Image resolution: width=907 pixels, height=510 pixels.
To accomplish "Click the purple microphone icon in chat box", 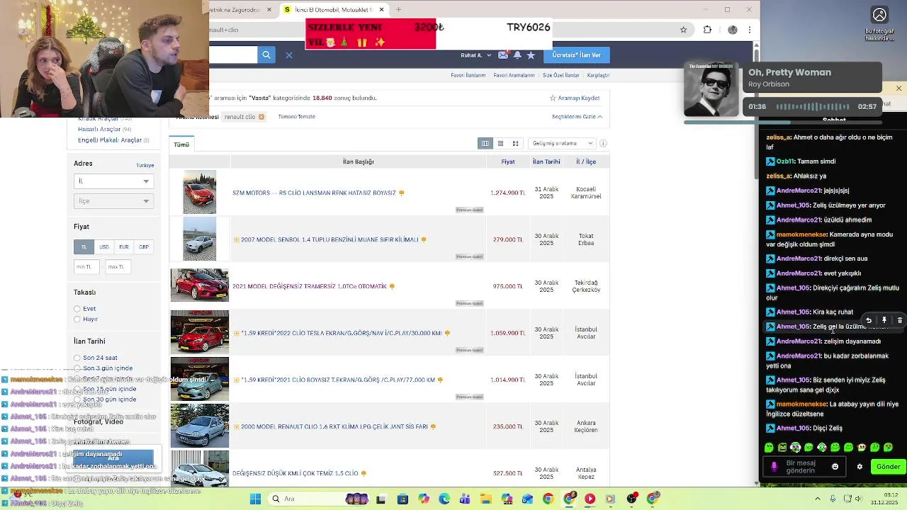I will 774,467.
